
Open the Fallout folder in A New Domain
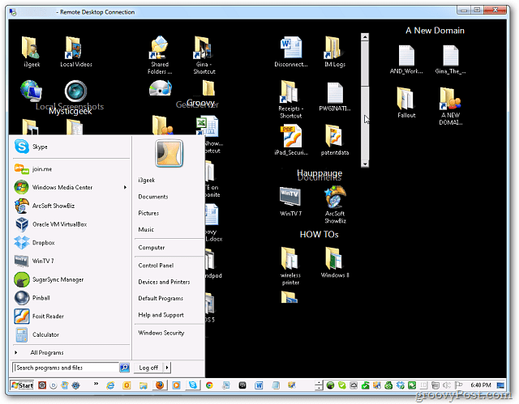pyautogui.click(x=406, y=102)
